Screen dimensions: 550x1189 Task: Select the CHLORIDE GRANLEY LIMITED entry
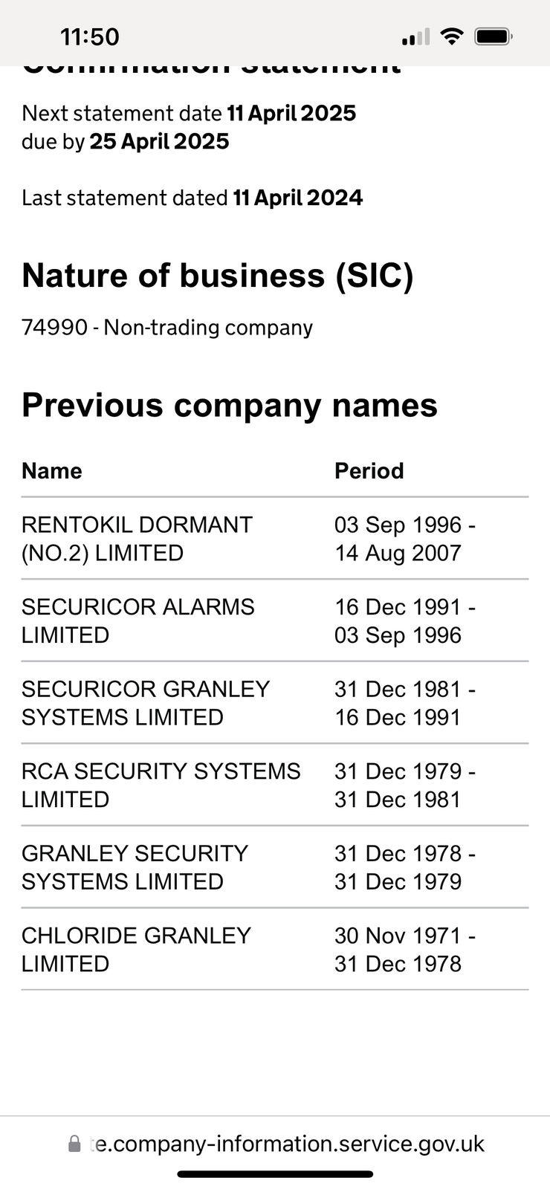136,949
